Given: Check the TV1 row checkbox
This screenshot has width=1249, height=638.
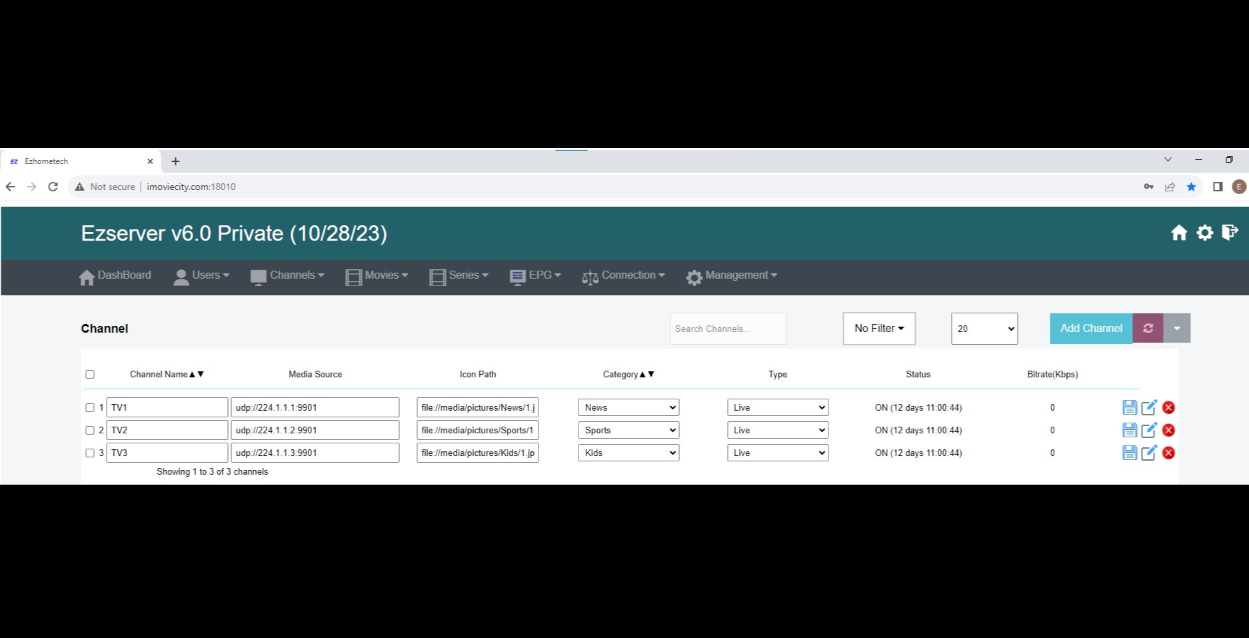Looking at the screenshot, I should 90,407.
